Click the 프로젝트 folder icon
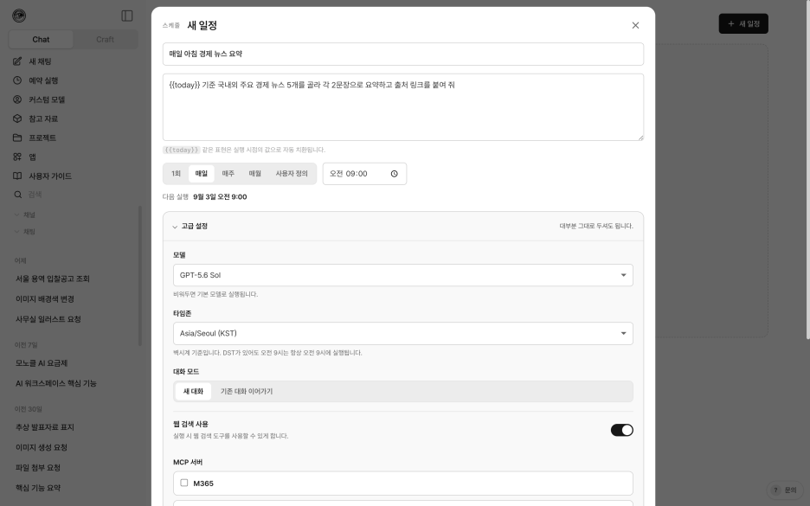 point(17,138)
